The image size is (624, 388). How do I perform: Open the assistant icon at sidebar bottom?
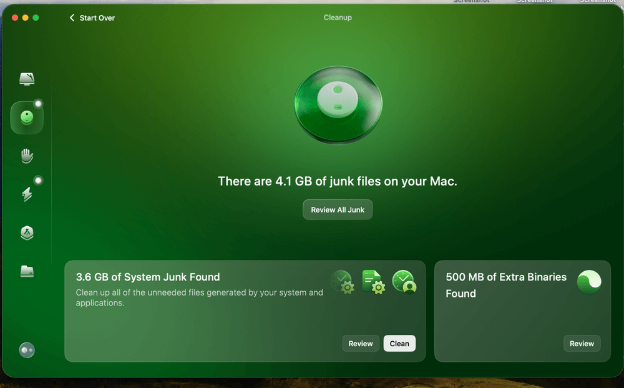pyautogui.click(x=27, y=350)
